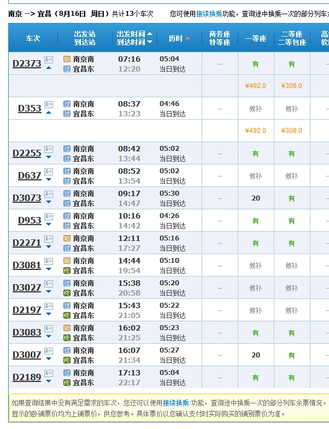Expand prices for train D3083
Viewport: 329px width, 429px height.
(x=49, y=337)
